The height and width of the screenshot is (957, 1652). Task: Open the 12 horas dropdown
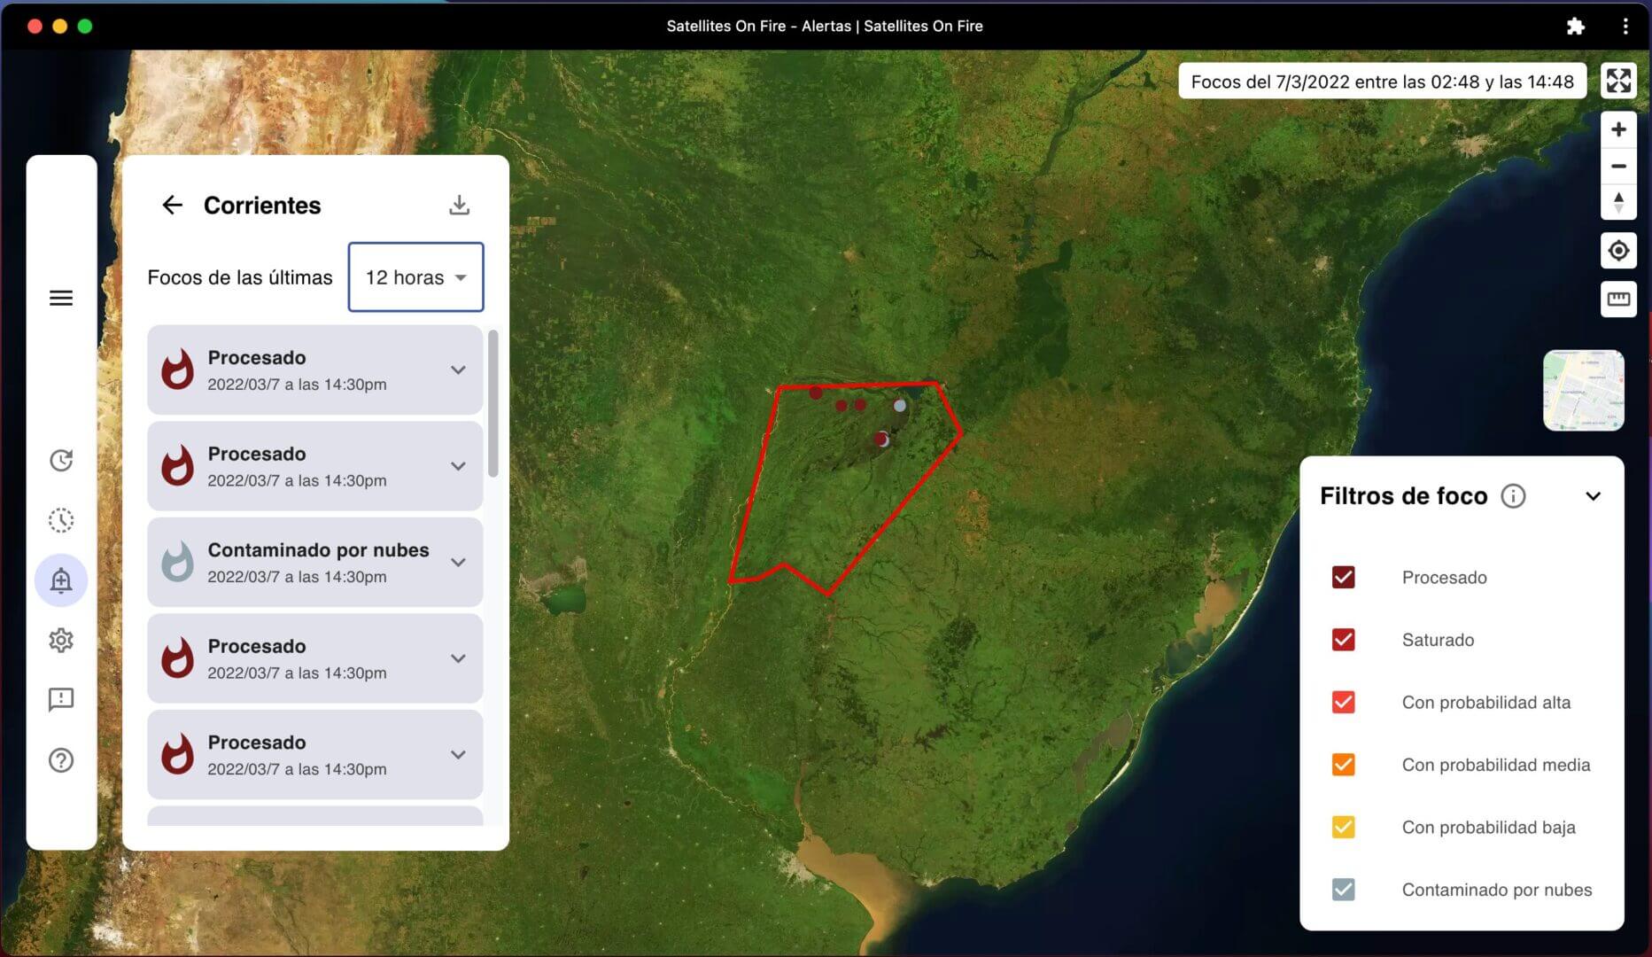tap(415, 277)
